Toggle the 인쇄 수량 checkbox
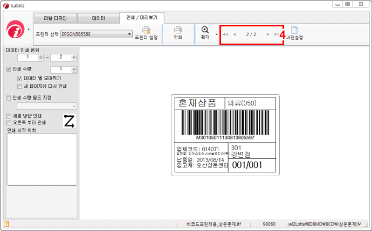Image resolution: width=372 pixels, height=231 pixels. point(9,69)
